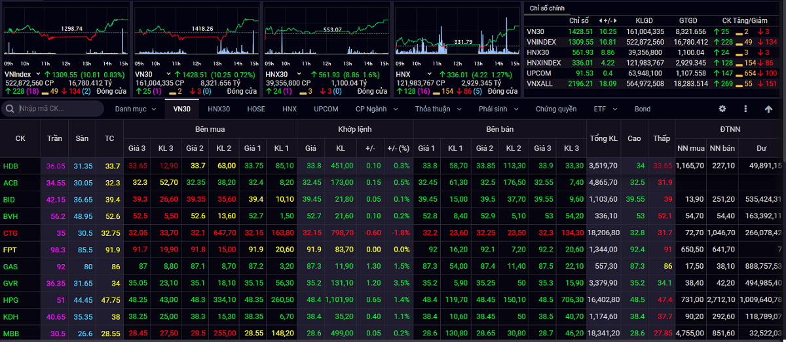Screen dimensions: 786x342
Task: Click the VN30 intraday chart thumbnail
Action: (x=196, y=29)
